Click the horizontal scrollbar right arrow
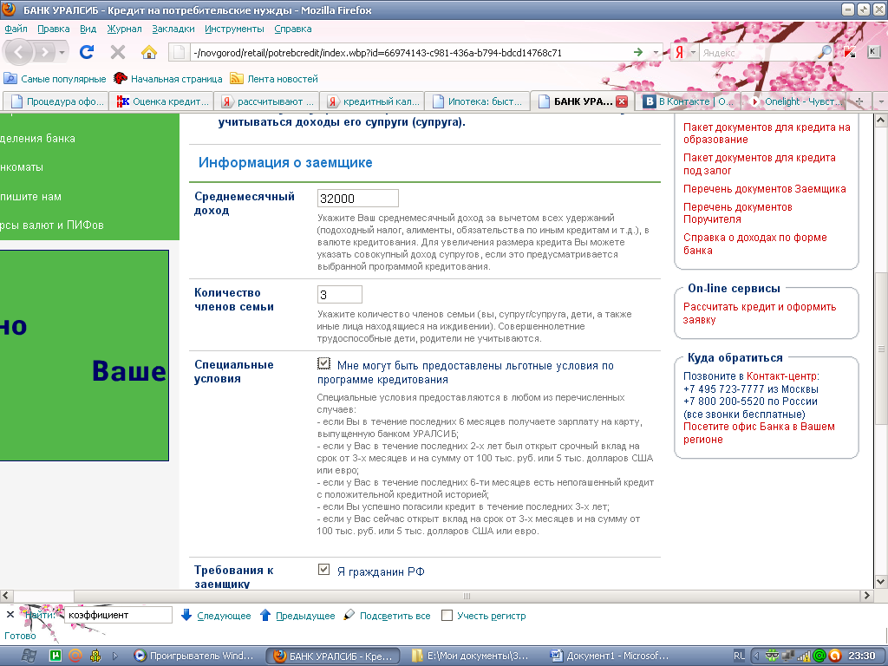This screenshot has width=888, height=666. [866, 595]
